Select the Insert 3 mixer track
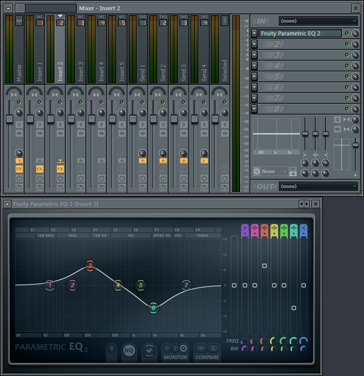This screenshot has width=364, height=376. click(x=76, y=49)
